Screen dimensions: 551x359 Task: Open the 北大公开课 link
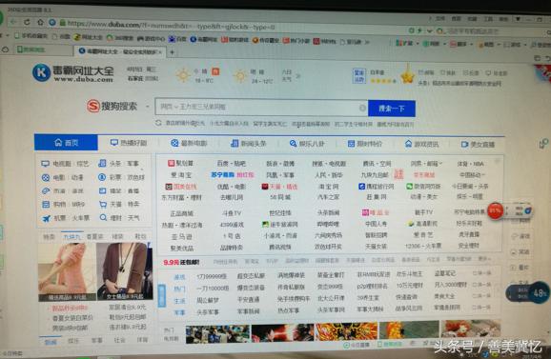tap(331, 298)
